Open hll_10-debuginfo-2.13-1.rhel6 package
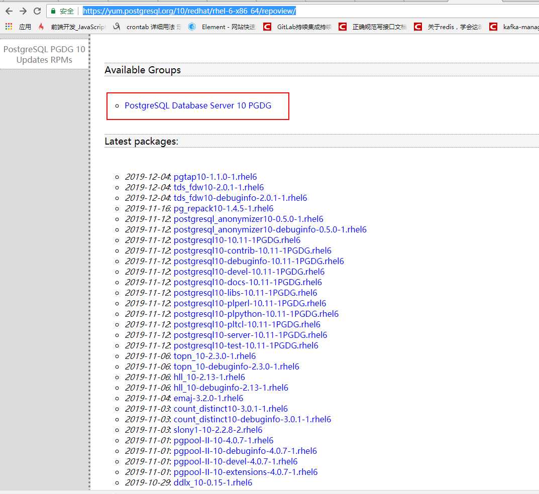 point(231,388)
